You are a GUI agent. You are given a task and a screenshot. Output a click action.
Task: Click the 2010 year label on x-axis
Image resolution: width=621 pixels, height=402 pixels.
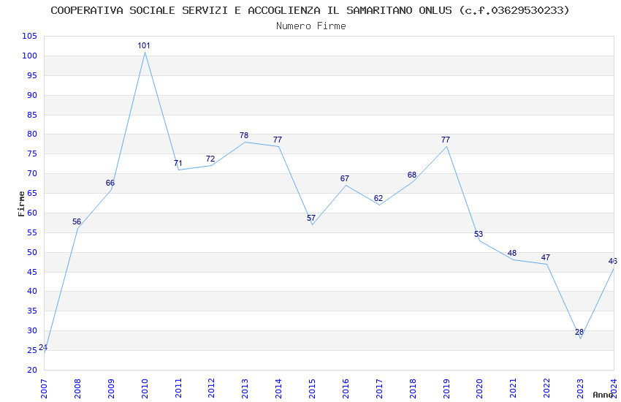click(x=145, y=388)
